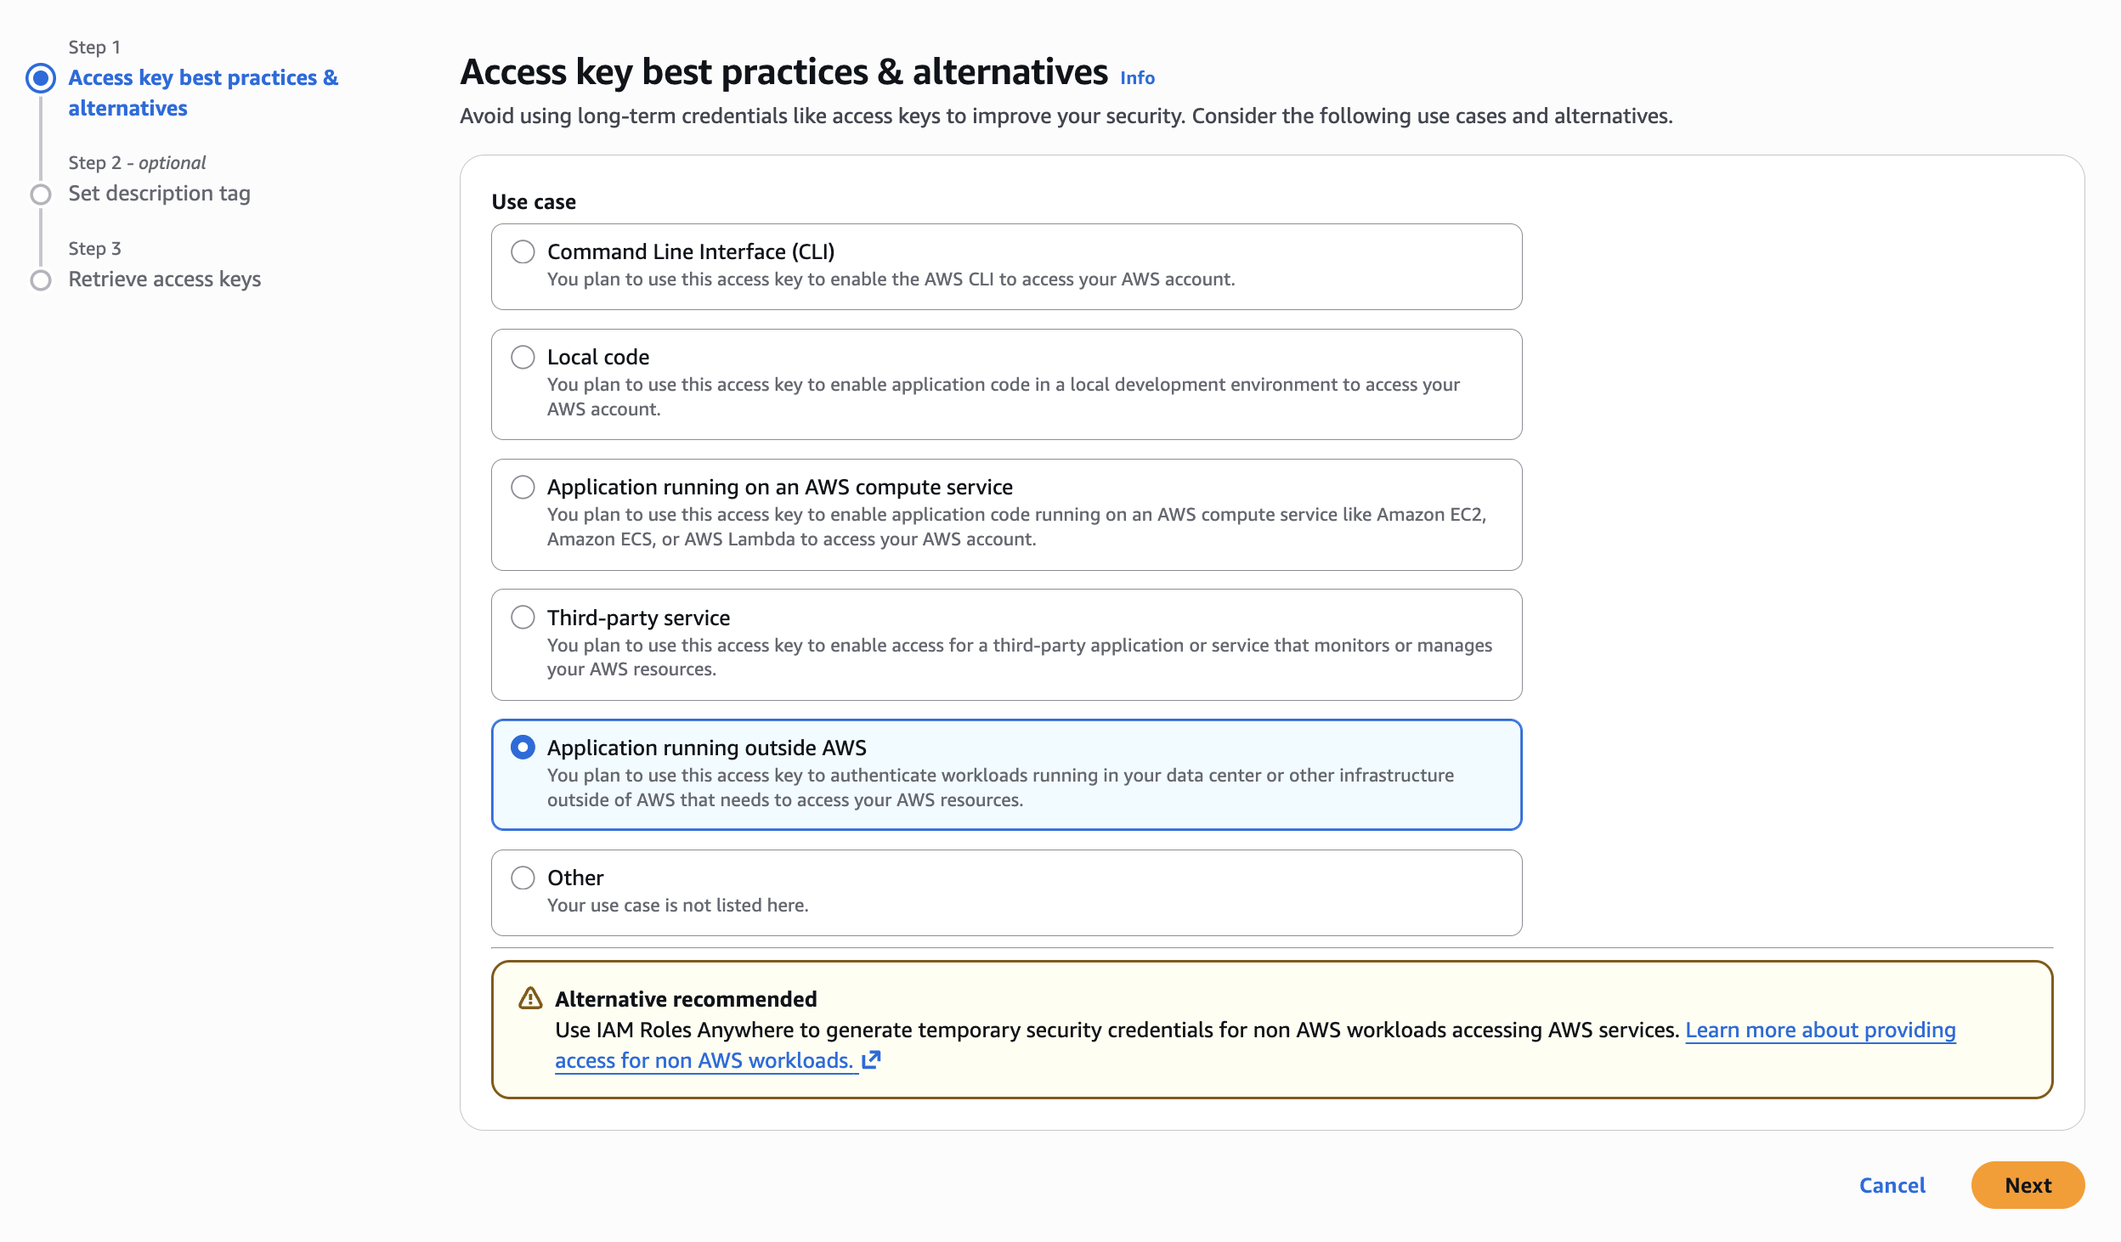
Task: Go to Set description tag step
Action: [160, 194]
